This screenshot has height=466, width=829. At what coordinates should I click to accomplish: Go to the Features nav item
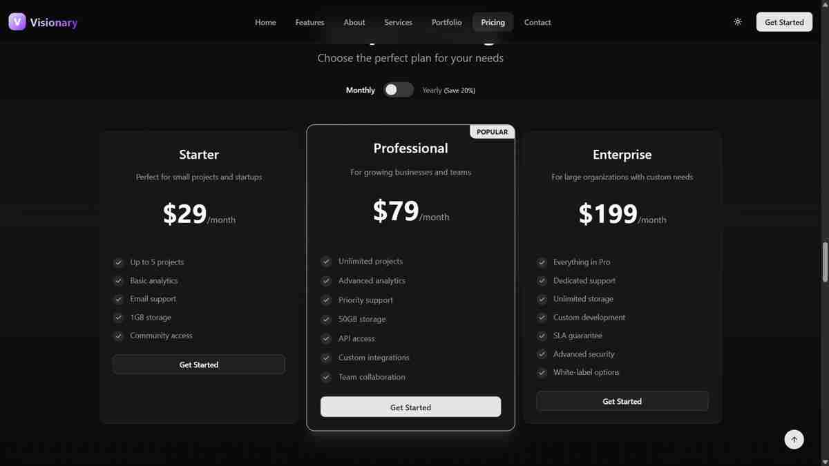[309, 22]
